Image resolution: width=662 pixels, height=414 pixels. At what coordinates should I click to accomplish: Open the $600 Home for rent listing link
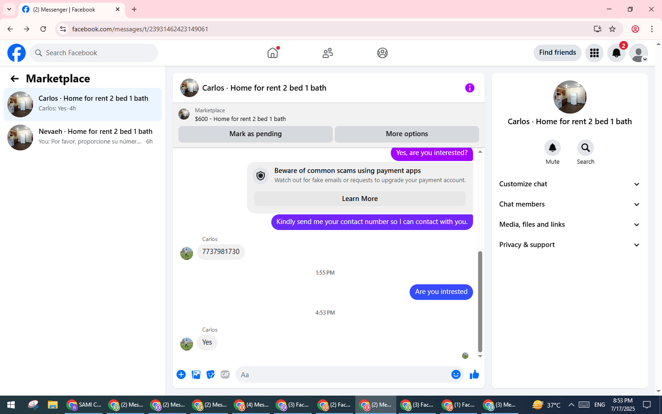240,119
